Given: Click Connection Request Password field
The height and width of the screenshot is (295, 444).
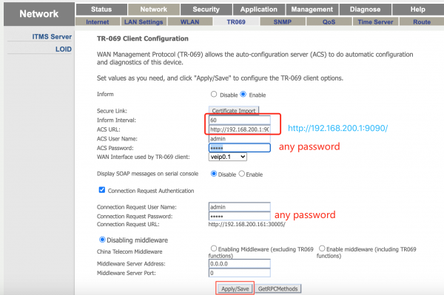Looking at the screenshot, I should coord(240,217).
